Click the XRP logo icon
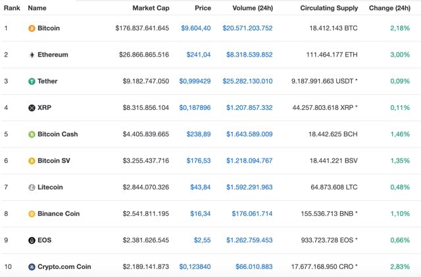 click(x=32, y=108)
